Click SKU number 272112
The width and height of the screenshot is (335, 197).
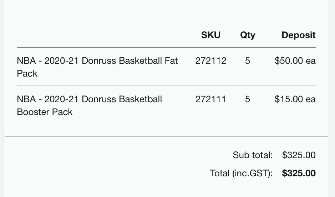point(210,61)
